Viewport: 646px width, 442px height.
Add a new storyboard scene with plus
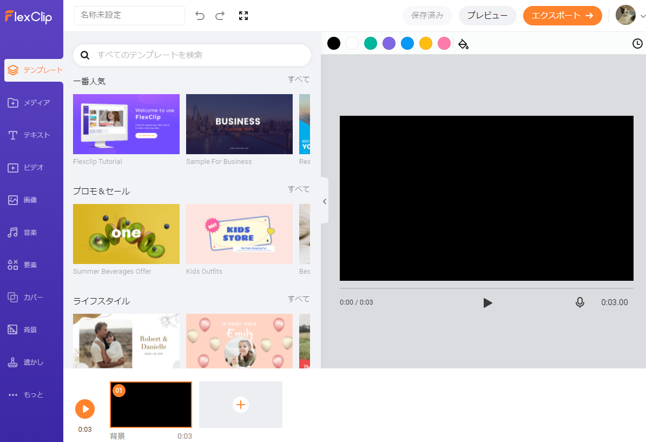click(x=241, y=405)
